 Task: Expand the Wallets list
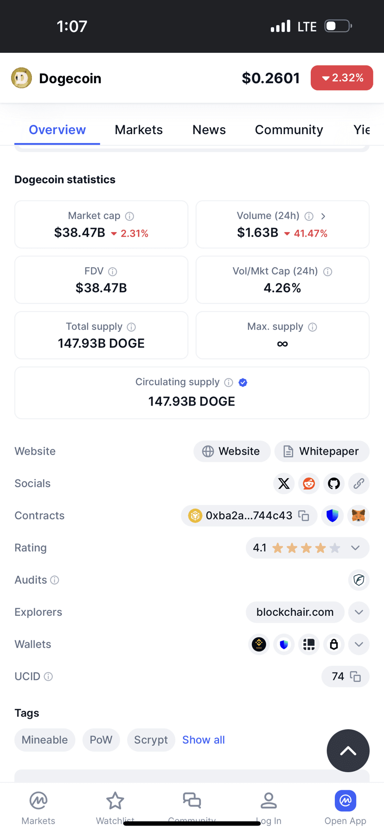click(x=358, y=644)
